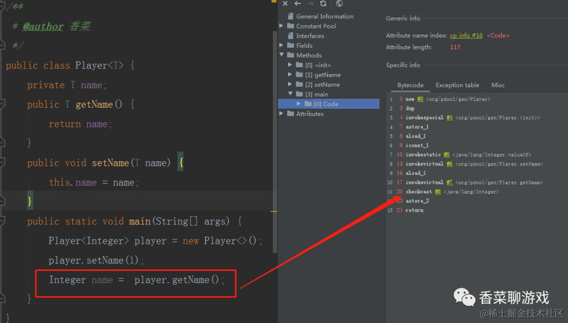Expand the [0] Code attribute
568x323 pixels.
pos(299,104)
